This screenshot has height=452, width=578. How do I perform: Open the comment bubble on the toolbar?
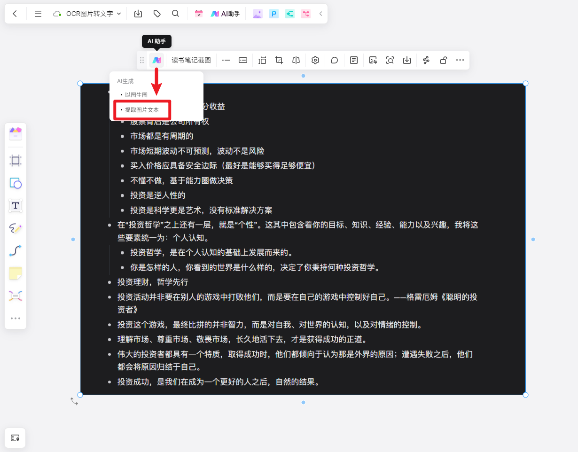point(334,60)
